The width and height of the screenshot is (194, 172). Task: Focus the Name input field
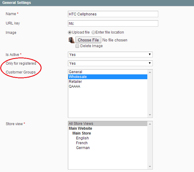113,14
